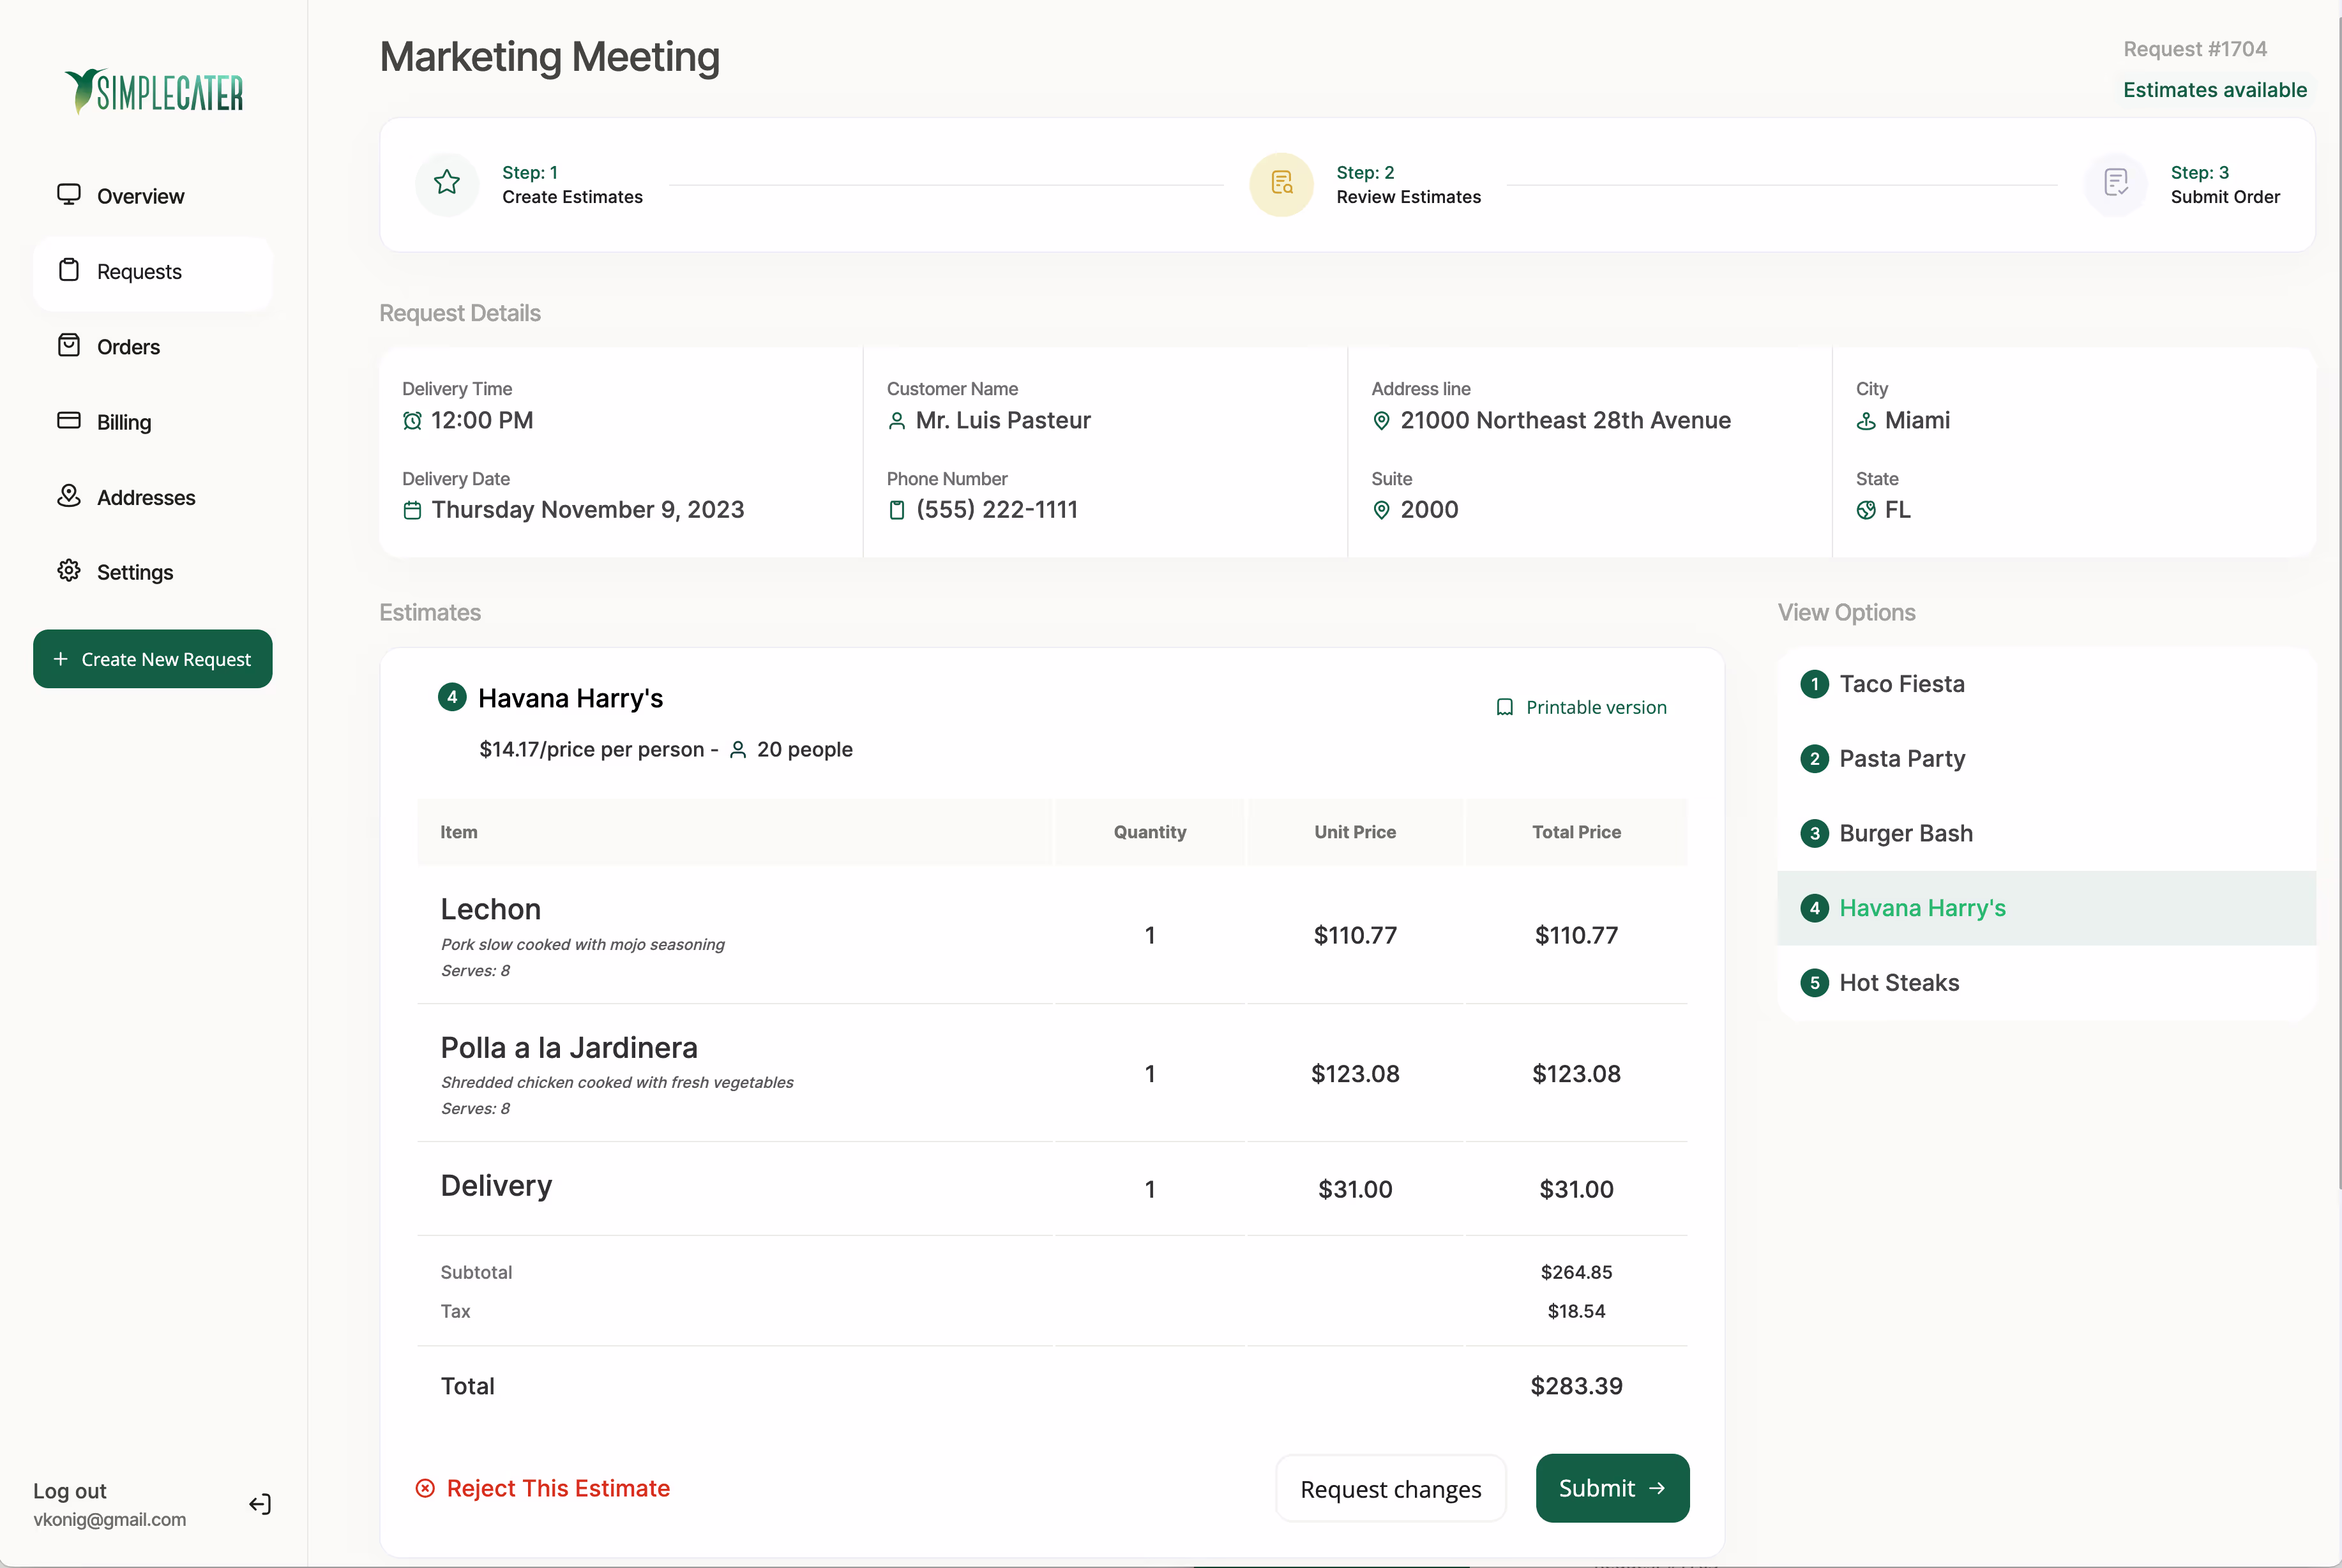The width and height of the screenshot is (2342, 1568).
Task: Click the Review Estimates step icon
Action: (x=1281, y=184)
